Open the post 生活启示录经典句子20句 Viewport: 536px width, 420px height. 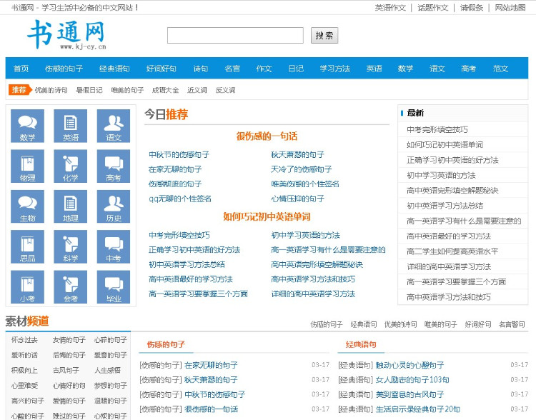click(418, 409)
